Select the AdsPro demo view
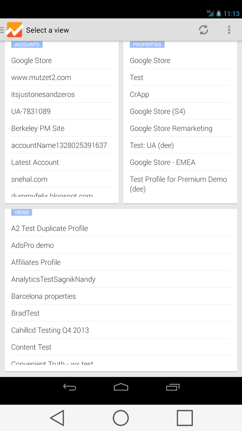242x431 pixels. (121, 245)
